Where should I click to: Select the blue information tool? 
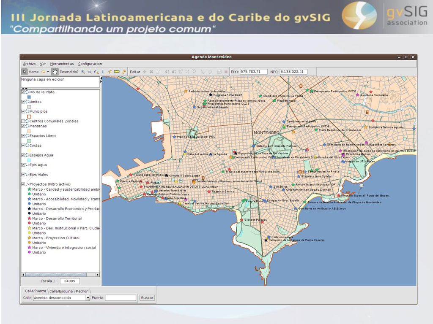103,72
